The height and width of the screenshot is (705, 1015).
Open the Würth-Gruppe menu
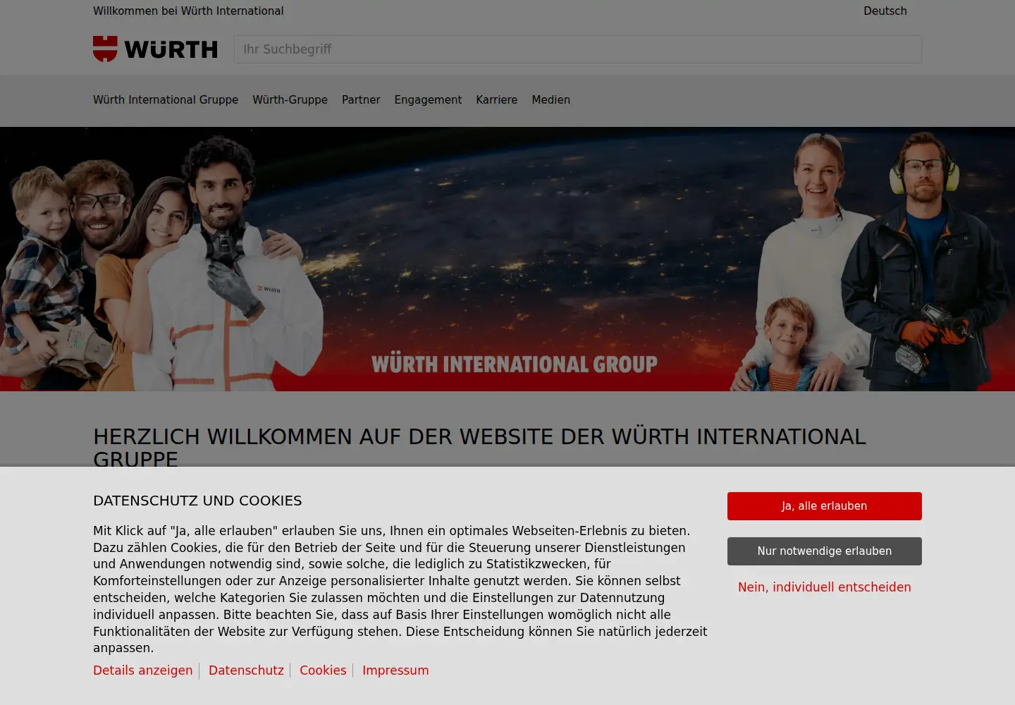click(x=290, y=100)
